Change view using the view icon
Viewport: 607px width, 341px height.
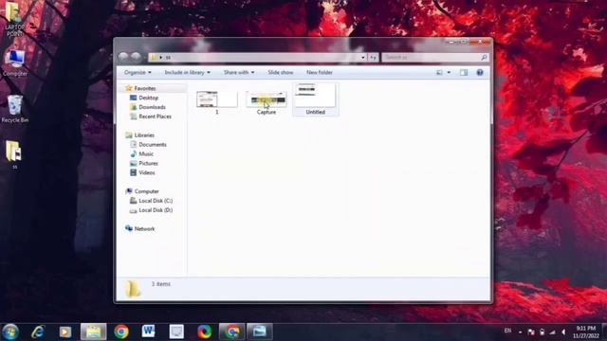pyautogui.click(x=439, y=72)
